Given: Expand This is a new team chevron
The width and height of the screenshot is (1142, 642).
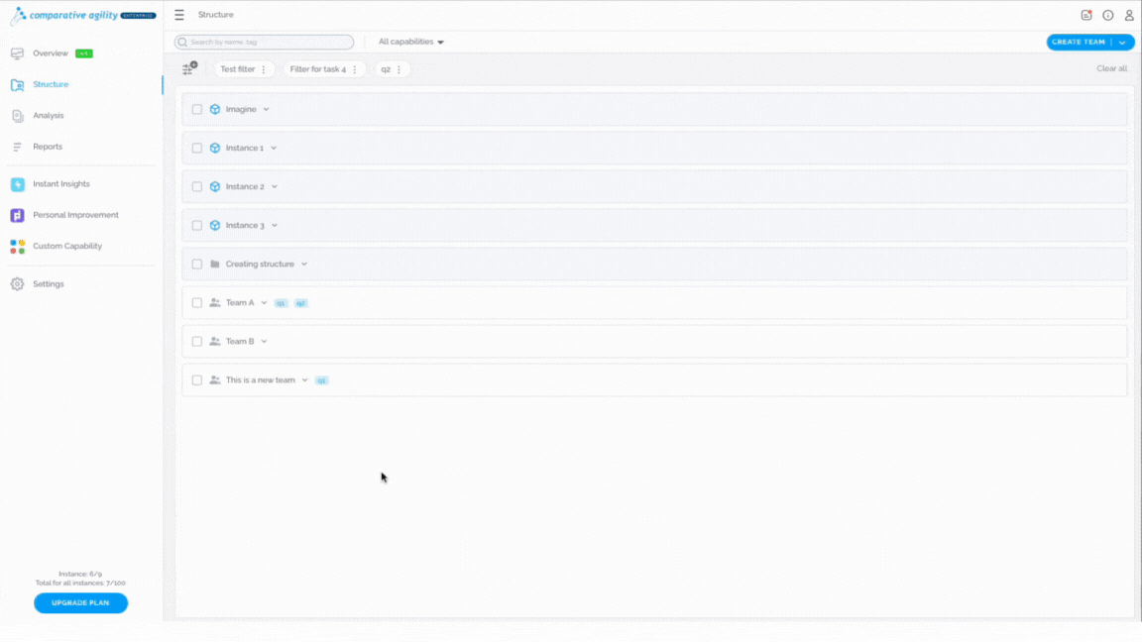Looking at the screenshot, I should [304, 379].
